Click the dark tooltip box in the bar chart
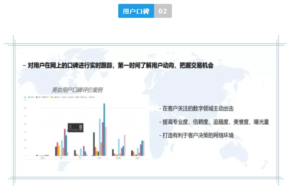288x186 pixels. [75, 128]
